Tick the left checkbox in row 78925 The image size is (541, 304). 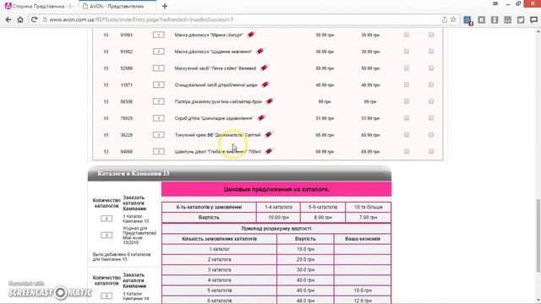point(407,118)
